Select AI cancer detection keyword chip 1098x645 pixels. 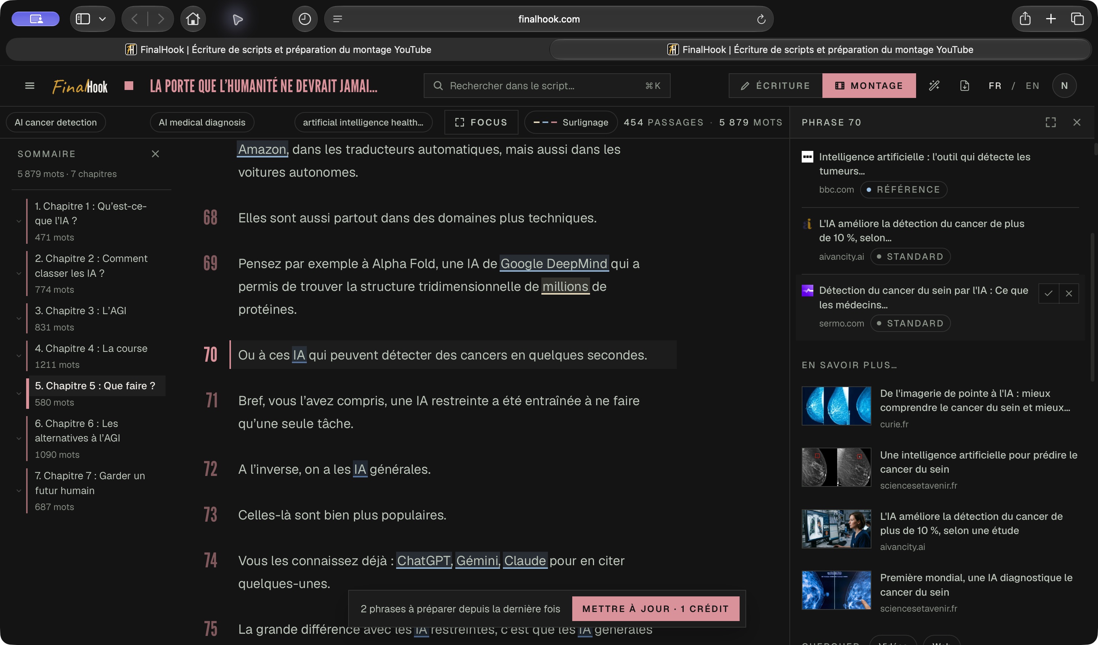pyautogui.click(x=56, y=122)
